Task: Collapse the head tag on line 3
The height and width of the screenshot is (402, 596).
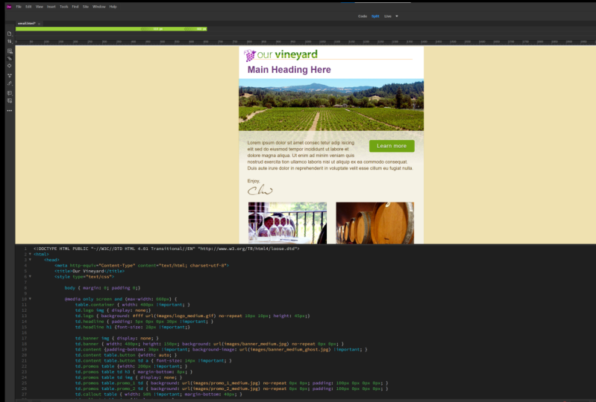Action: tap(30, 260)
